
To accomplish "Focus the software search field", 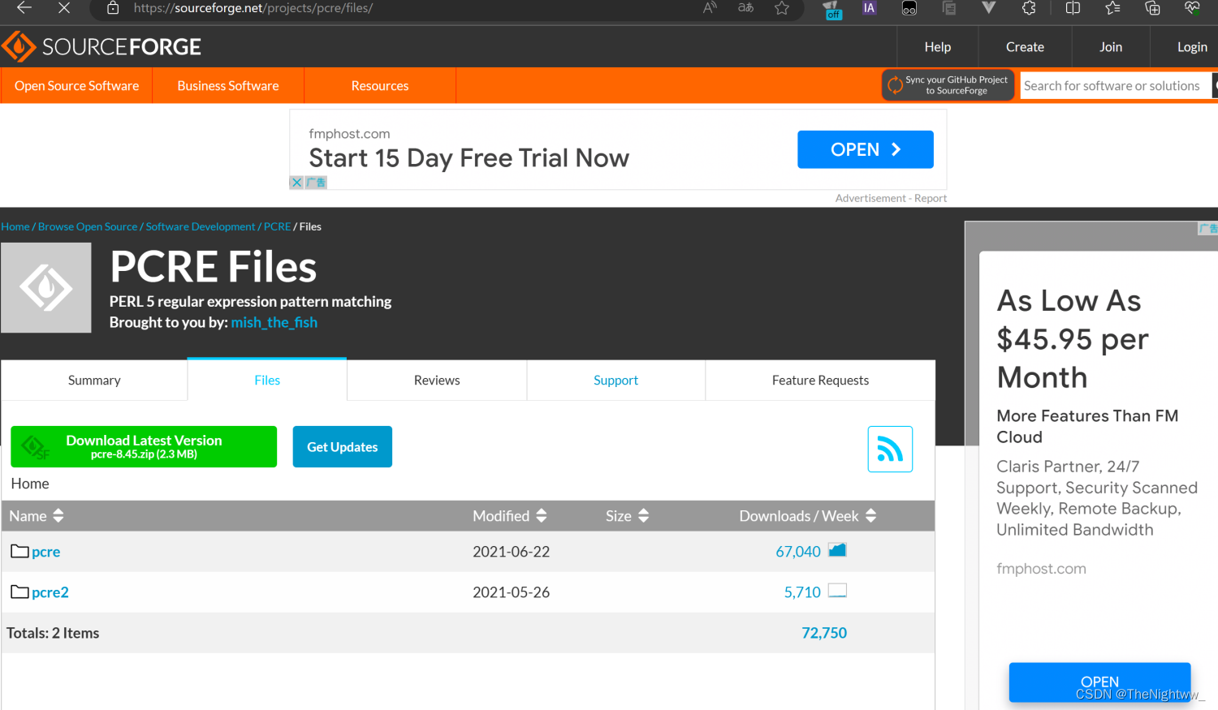I will pyautogui.click(x=1116, y=85).
